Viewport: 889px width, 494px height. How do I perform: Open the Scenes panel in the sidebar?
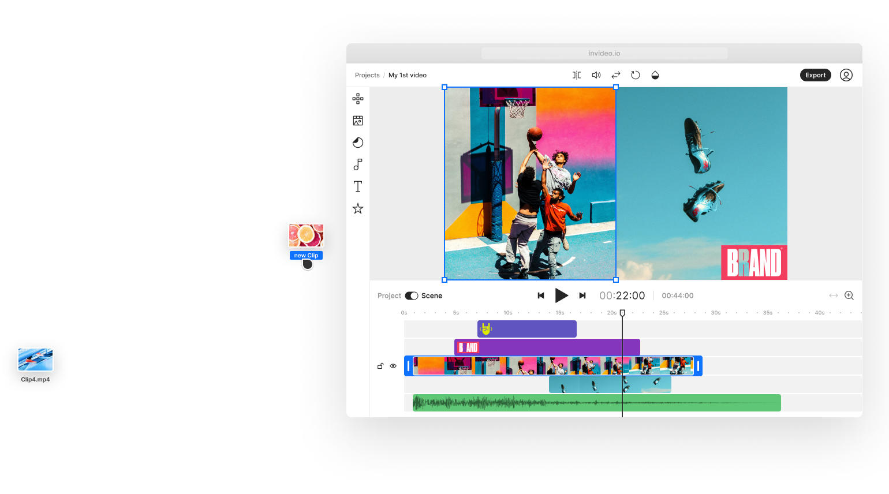pos(358,98)
